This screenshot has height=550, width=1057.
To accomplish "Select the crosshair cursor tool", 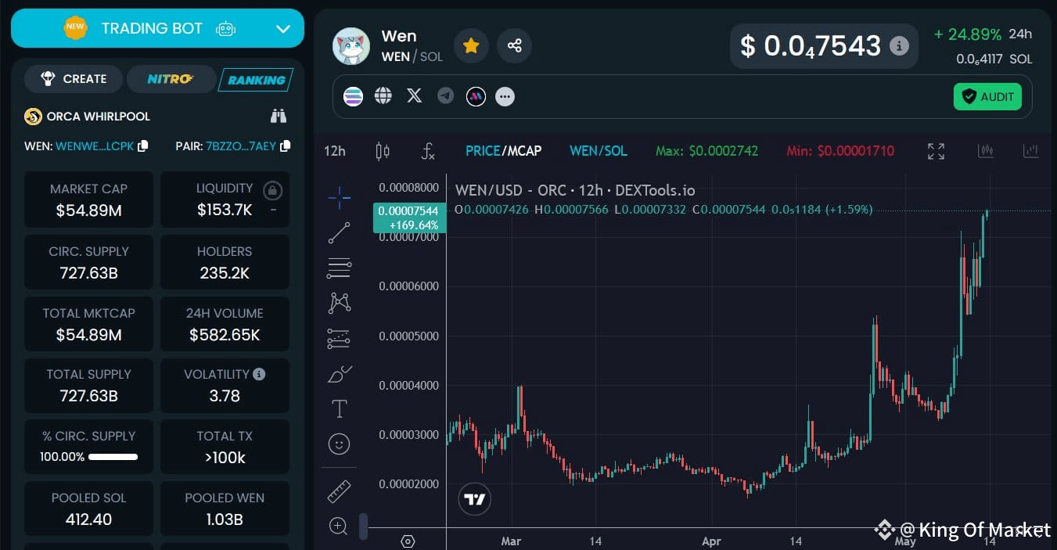I will point(339,198).
